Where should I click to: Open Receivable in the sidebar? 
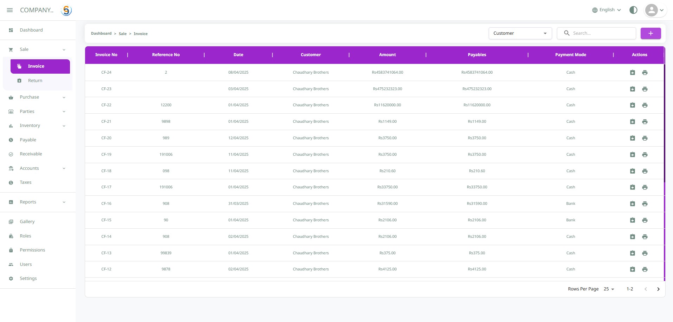(x=31, y=154)
